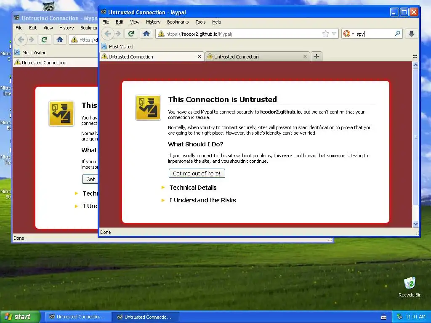This screenshot has height=323, width=431.
Task: Click the address bar showing feodor2.github.io
Action: point(247,34)
